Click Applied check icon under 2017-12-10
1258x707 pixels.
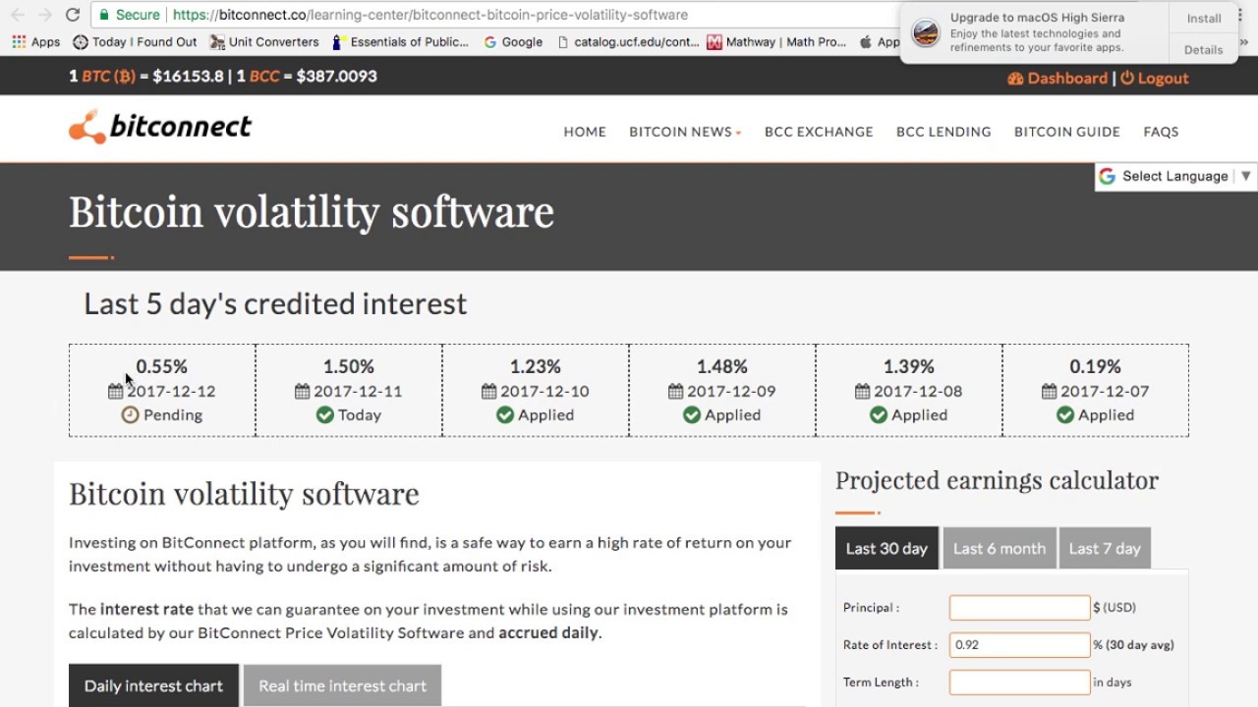[505, 414]
